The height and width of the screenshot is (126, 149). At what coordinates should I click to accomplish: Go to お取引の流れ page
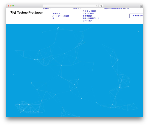(x=108, y=9)
